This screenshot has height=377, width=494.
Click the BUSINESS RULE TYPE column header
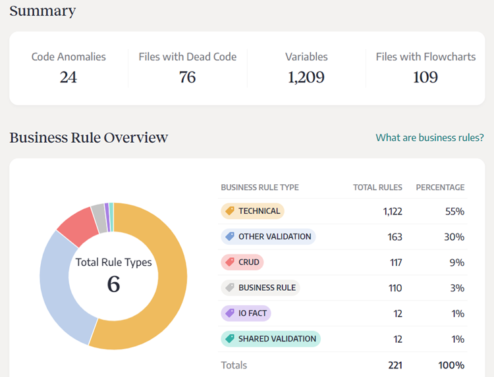coord(260,188)
